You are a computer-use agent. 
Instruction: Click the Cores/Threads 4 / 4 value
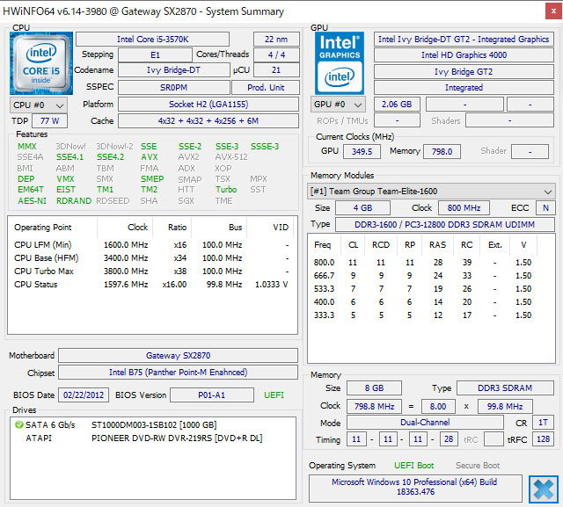pyautogui.click(x=276, y=54)
